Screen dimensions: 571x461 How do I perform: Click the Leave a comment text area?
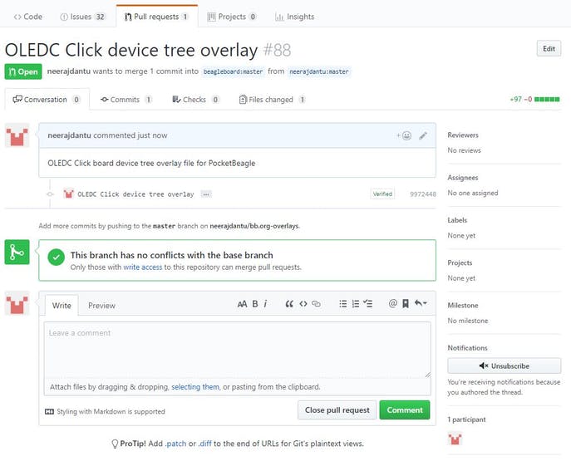238,350
